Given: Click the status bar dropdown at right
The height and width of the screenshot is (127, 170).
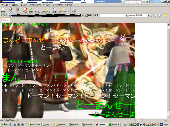Looking at the screenshot, I should coord(165,120).
